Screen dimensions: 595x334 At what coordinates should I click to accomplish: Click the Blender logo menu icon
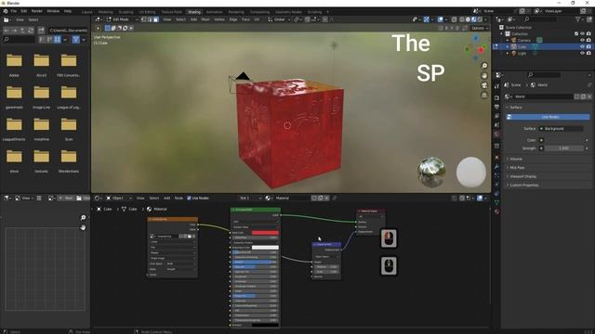coord(6,11)
